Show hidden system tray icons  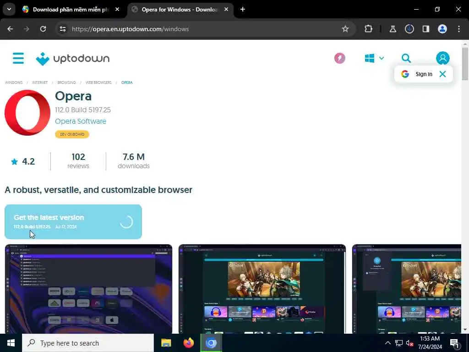coord(387,343)
